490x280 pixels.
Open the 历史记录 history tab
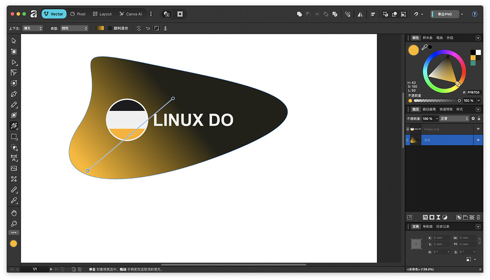click(443, 226)
